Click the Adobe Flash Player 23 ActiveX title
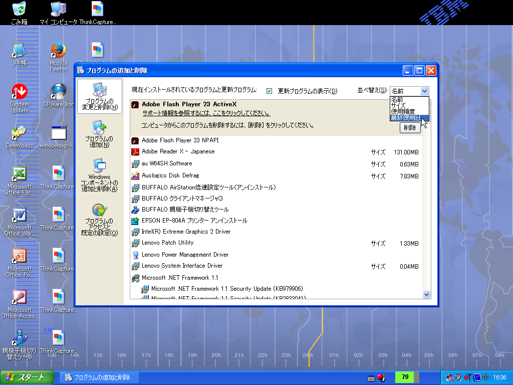 [x=189, y=104]
